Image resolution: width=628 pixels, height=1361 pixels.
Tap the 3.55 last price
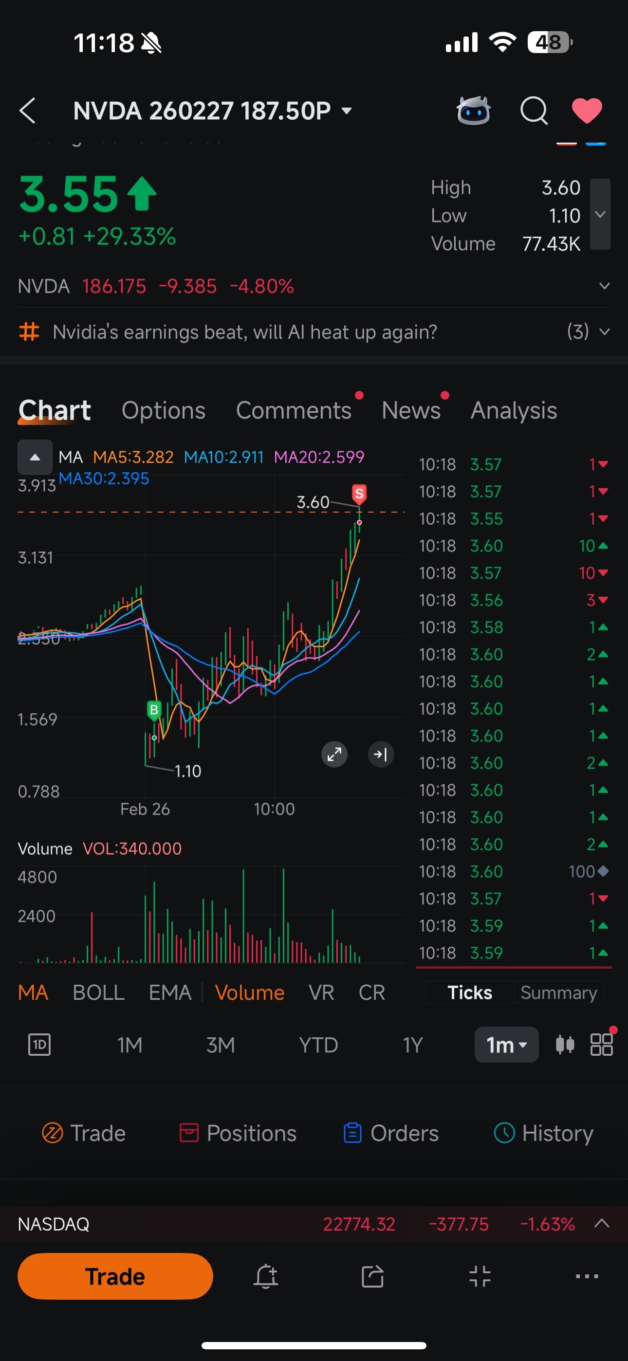tap(69, 194)
